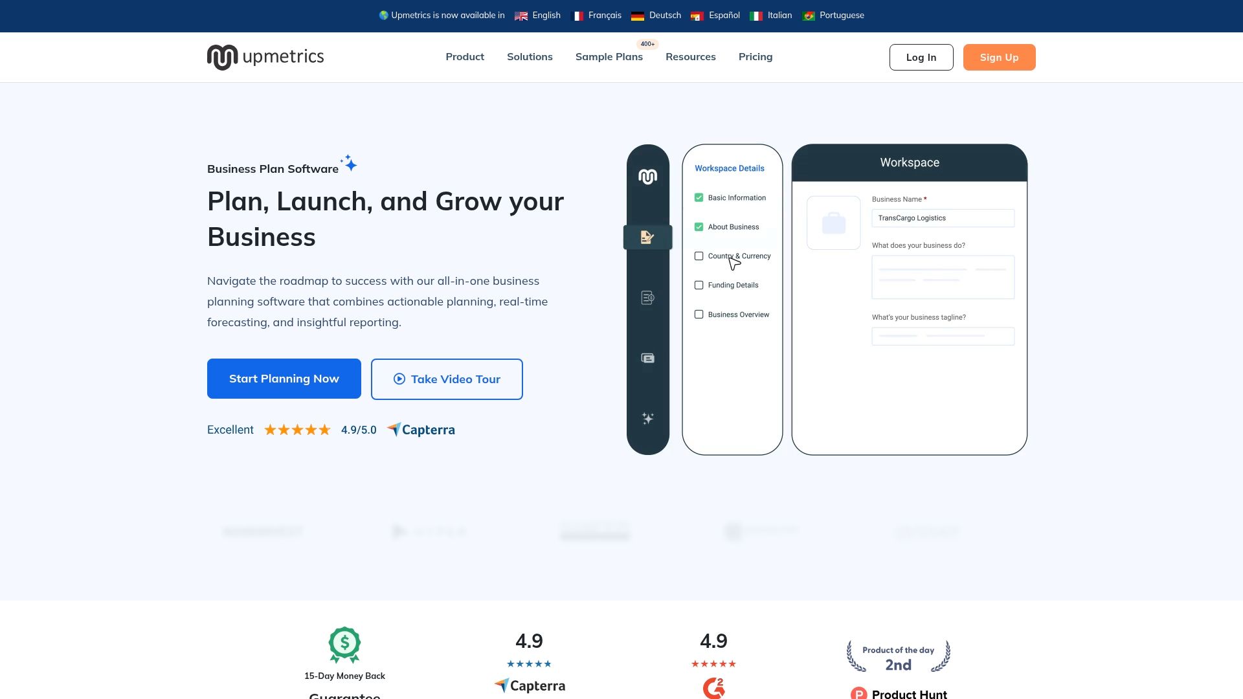
Task: Click the Upmetrics logo in the top navbar
Action: [265, 57]
